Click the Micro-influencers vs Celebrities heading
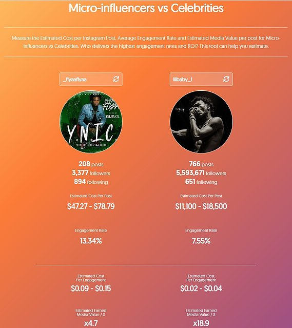The width and height of the screenshot is (292, 328). pos(146,8)
